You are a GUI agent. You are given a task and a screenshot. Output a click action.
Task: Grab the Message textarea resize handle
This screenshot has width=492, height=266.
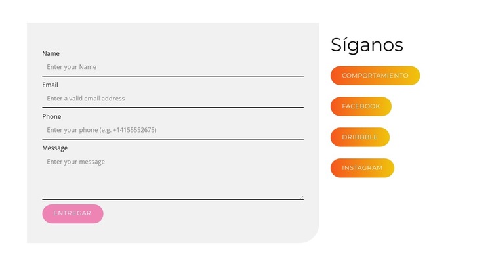tap(302, 196)
